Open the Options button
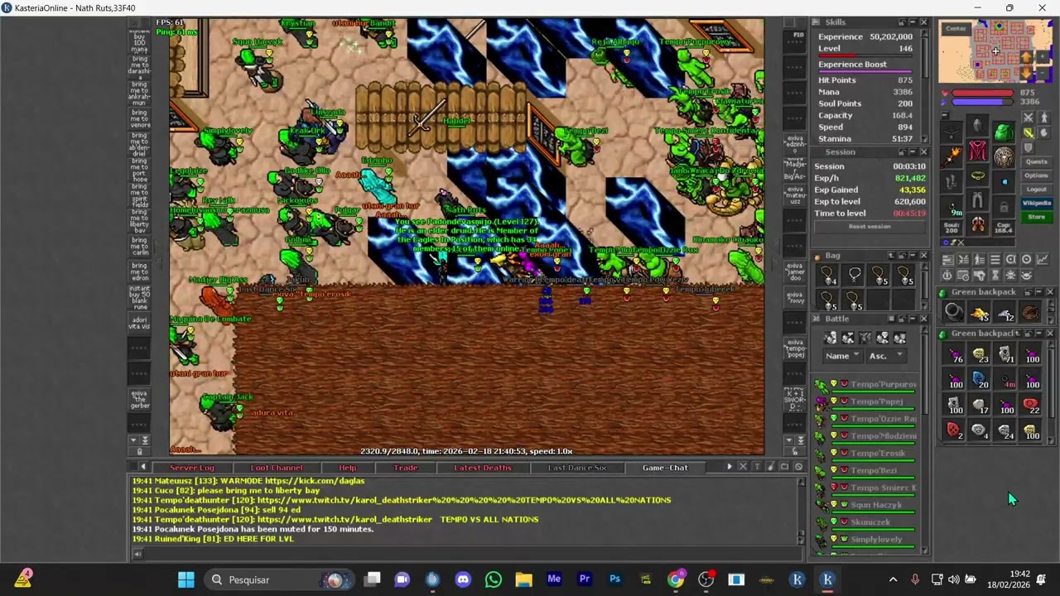The height and width of the screenshot is (596, 1060). pos(1037,175)
